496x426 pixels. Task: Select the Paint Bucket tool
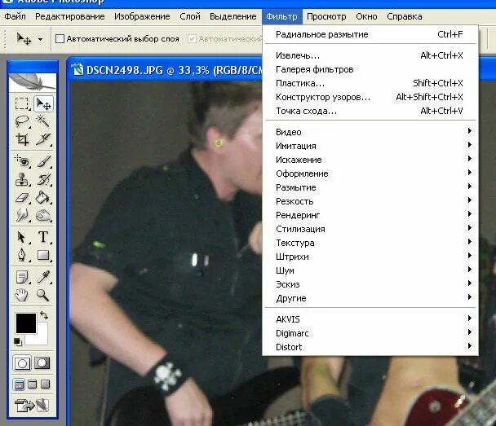43,198
